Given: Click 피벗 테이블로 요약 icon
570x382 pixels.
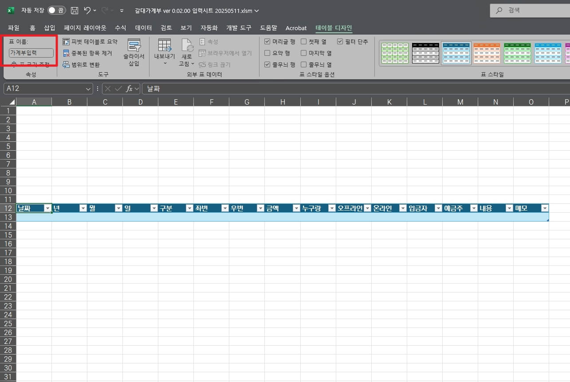Looking at the screenshot, I should [66, 42].
